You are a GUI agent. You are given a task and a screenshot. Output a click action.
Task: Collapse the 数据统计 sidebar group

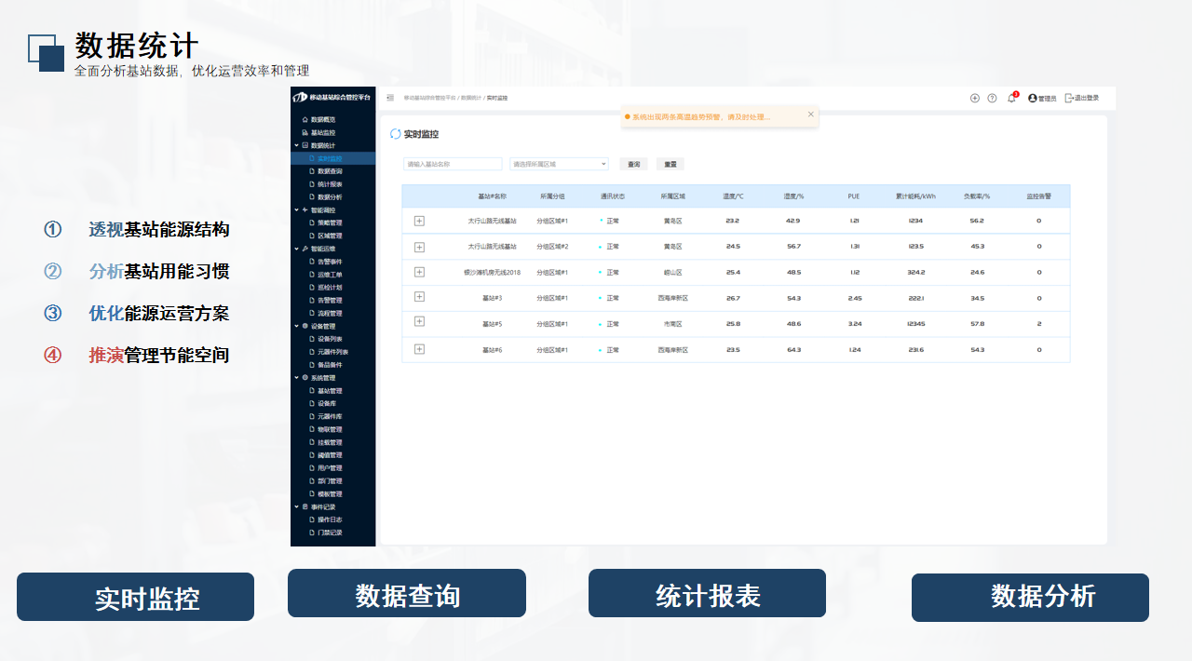297,145
